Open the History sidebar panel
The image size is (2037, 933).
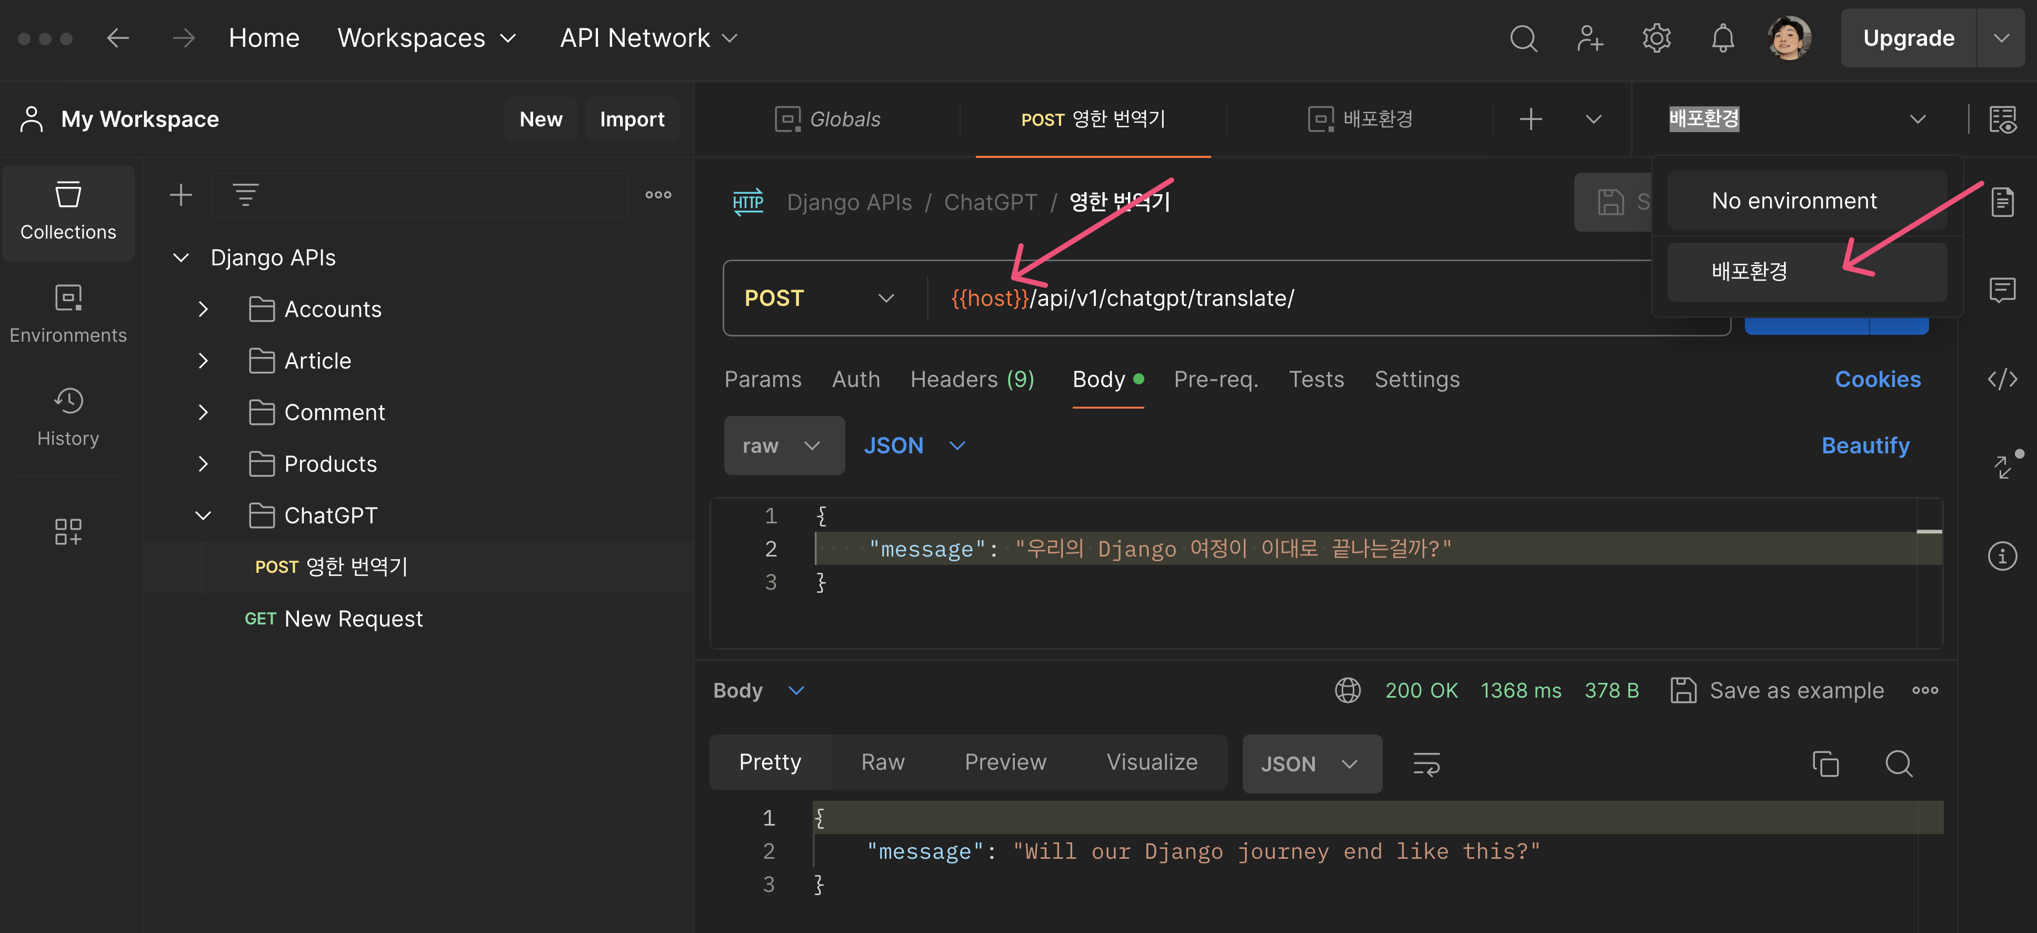coord(68,416)
